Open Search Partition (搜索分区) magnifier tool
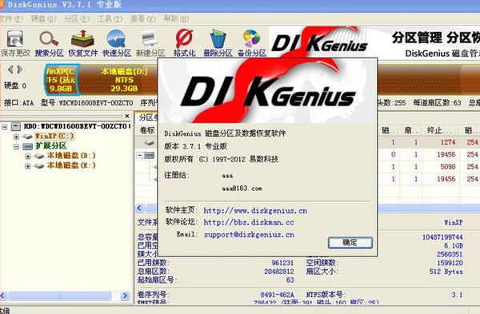The image size is (480, 314). pyautogui.click(x=49, y=43)
